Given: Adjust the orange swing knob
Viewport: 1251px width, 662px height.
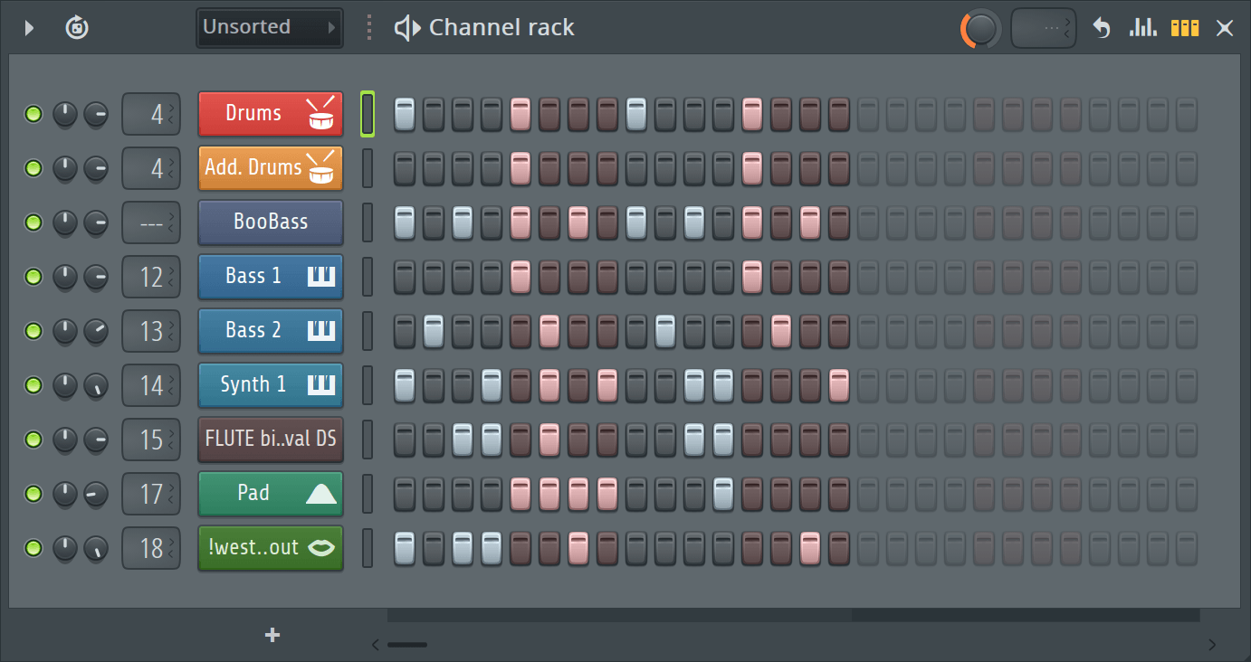Looking at the screenshot, I should (x=980, y=29).
